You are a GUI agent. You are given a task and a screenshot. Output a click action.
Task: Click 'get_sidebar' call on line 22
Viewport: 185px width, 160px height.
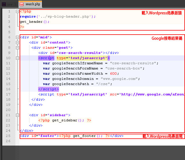[65, 120]
